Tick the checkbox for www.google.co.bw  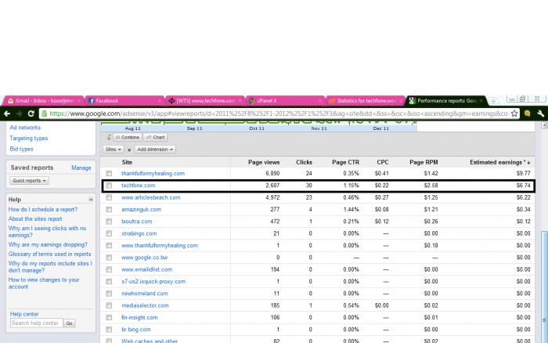pos(109,258)
